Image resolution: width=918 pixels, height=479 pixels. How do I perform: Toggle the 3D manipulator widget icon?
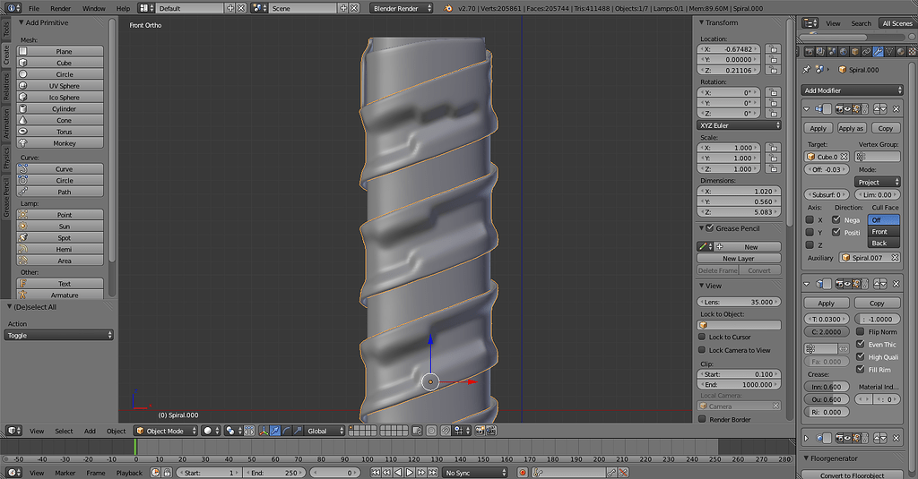264,431
